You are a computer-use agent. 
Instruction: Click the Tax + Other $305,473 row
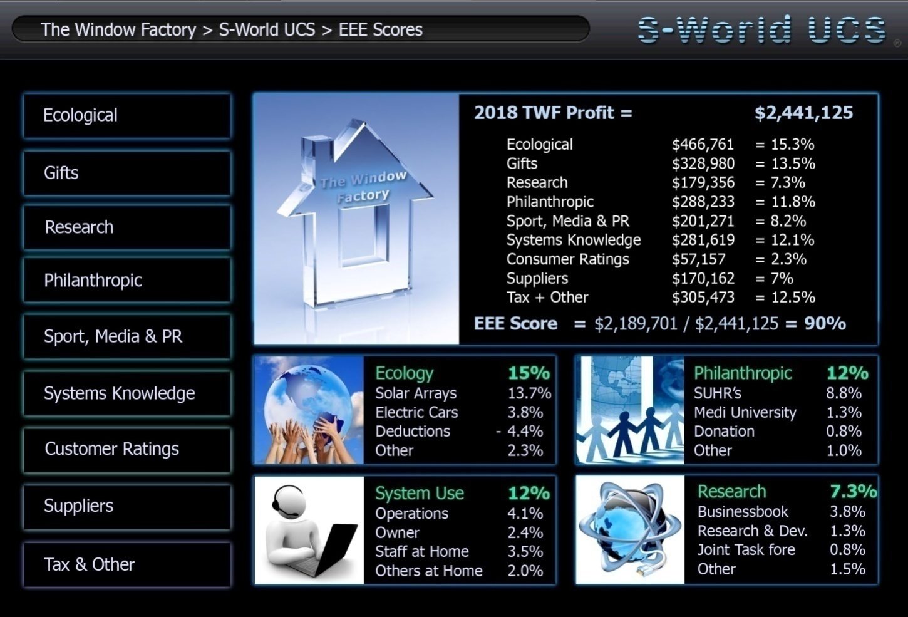[661, 298]
